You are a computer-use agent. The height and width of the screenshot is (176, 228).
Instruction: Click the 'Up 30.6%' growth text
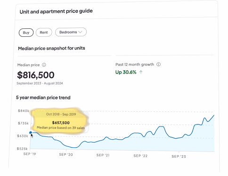pos(126,72)
